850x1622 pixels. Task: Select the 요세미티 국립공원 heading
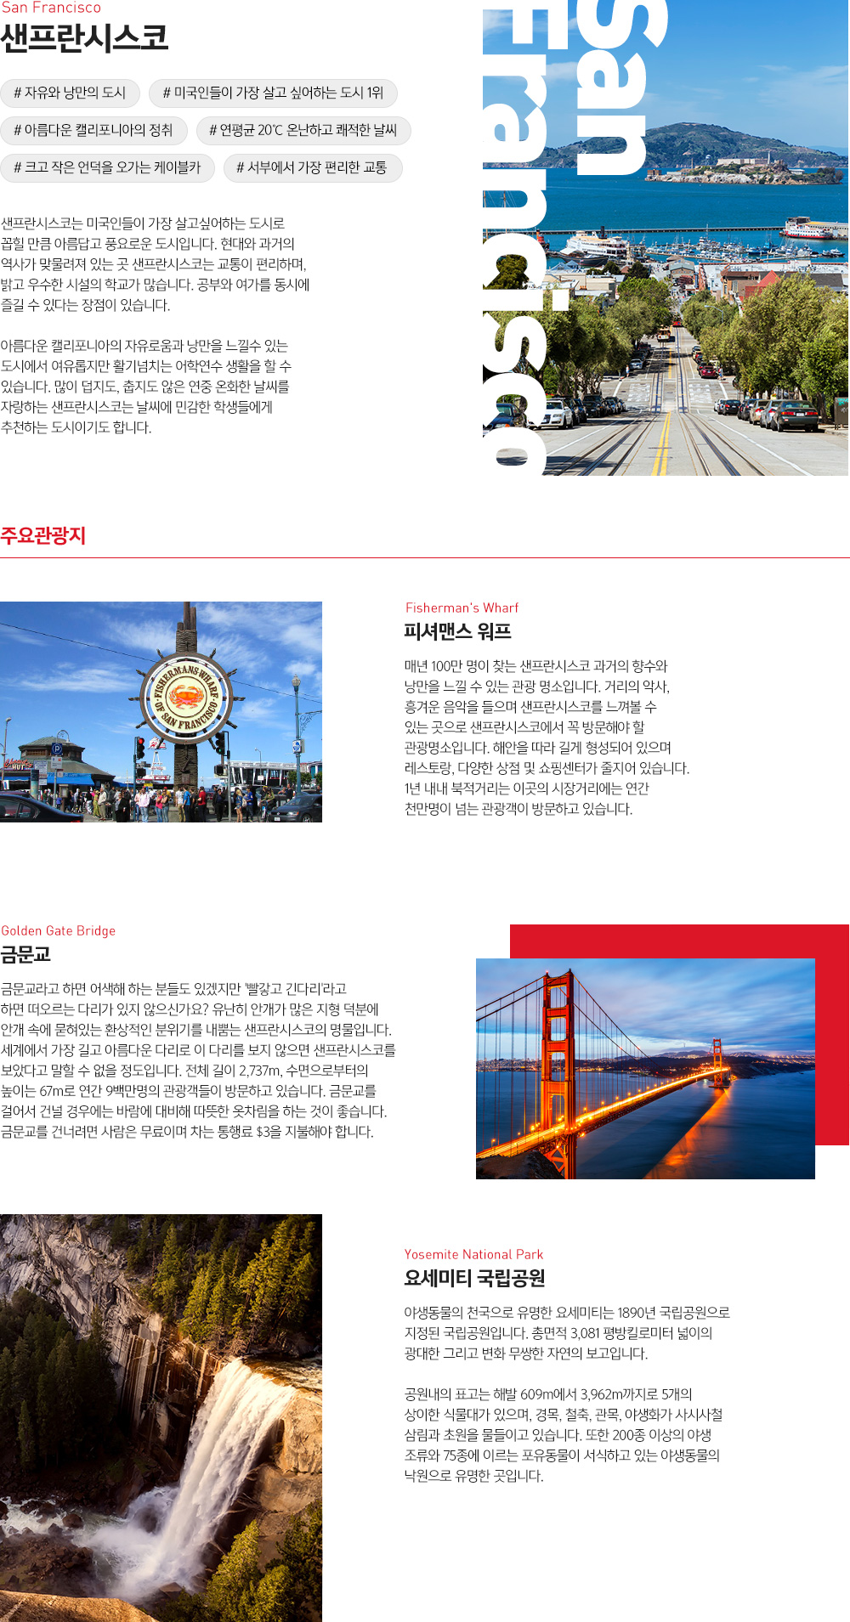pyautogui.click(x=474, y=1278)
